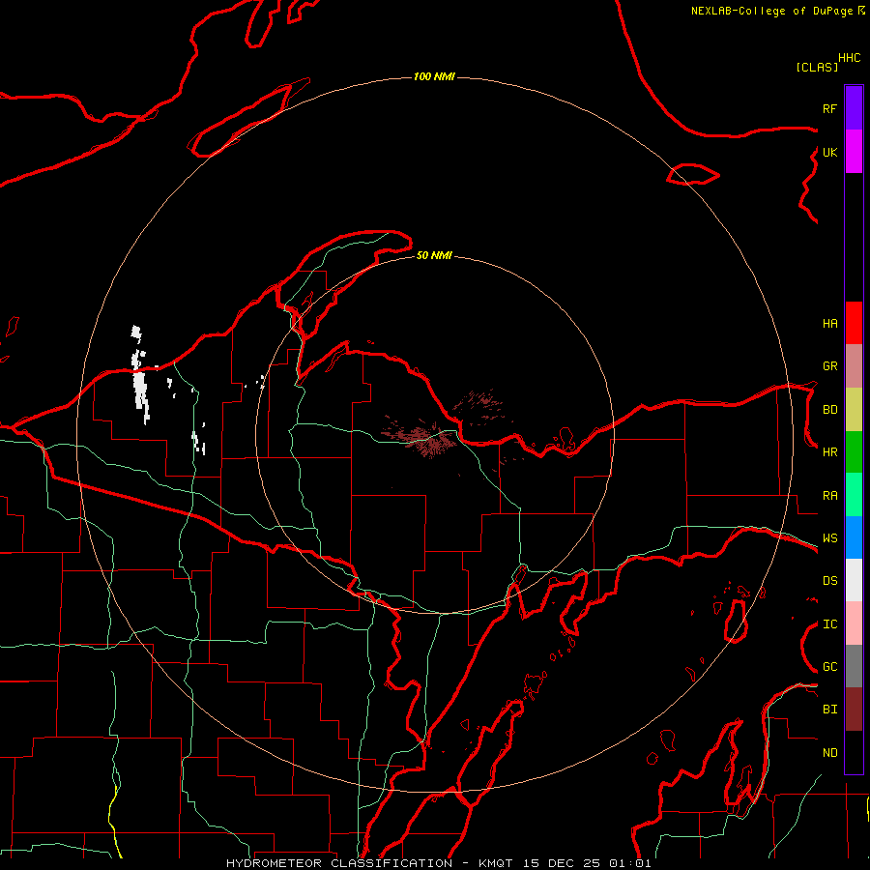Screen dimensions: 870x870
Task: Click the ND legend label
Action: point(829,753)
